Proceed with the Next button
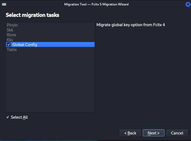 tap(153, 133)
